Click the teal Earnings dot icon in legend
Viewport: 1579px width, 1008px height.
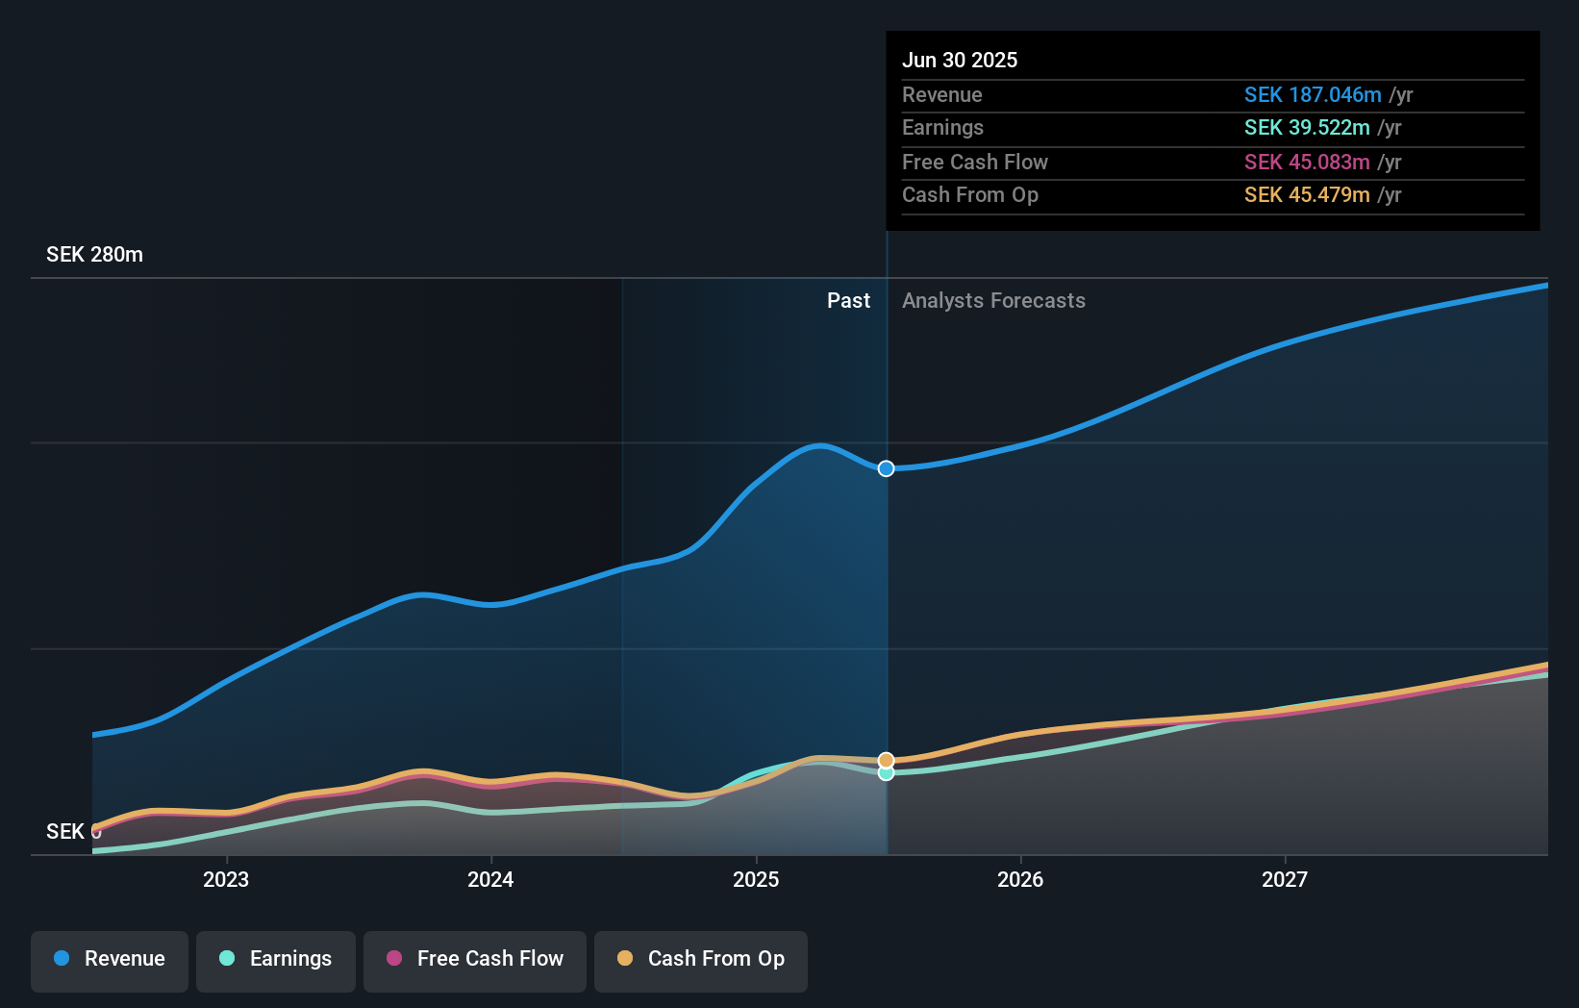click(226, 959)
